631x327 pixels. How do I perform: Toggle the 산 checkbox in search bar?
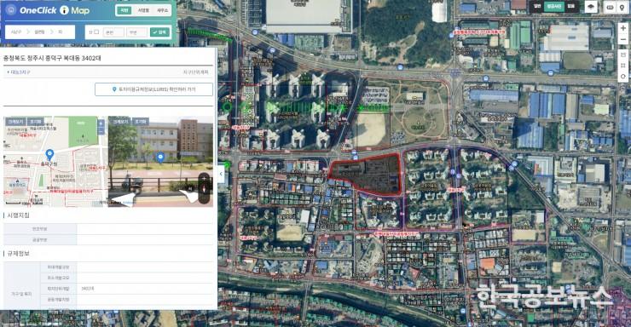96,32
